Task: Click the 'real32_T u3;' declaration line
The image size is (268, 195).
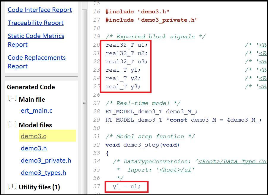Action: coord(127,62)
